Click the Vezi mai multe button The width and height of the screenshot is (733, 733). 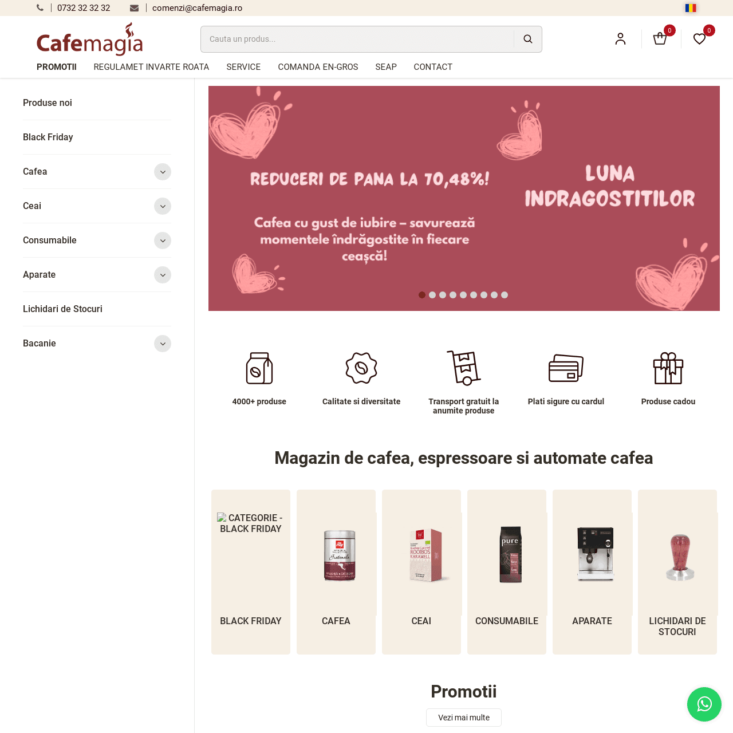pos(464,718)
